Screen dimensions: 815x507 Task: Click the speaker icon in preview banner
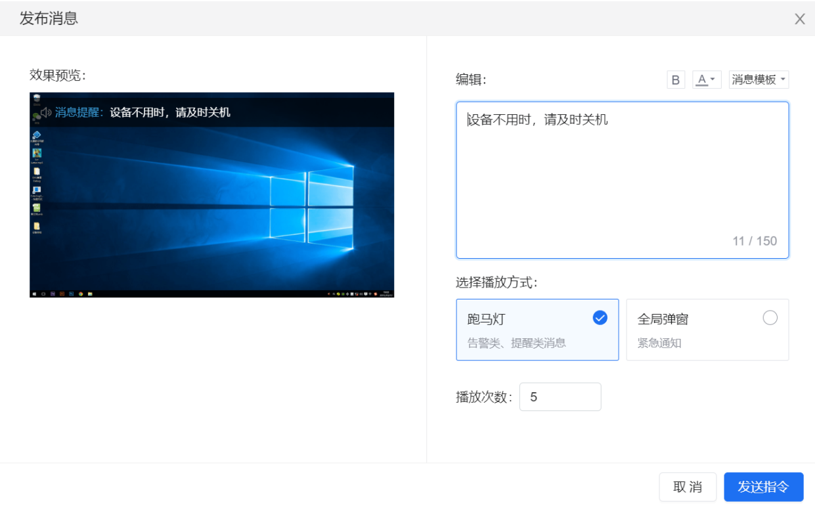pos(45,112)
